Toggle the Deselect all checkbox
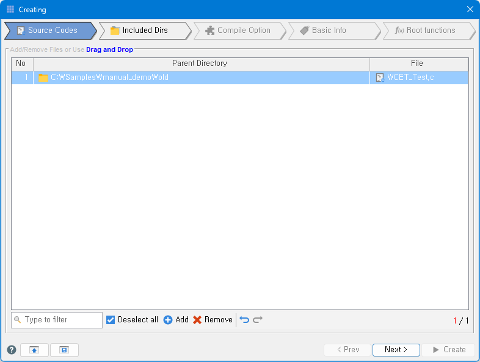This screenshot has height=362, width=480. [111, 320]
